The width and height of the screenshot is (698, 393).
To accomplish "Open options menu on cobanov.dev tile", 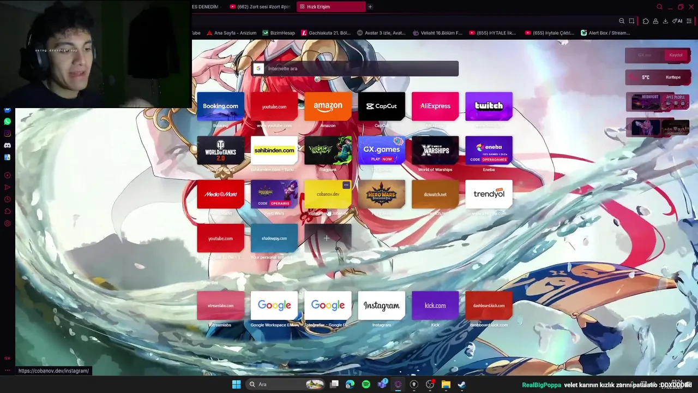I will coord(346,186).
